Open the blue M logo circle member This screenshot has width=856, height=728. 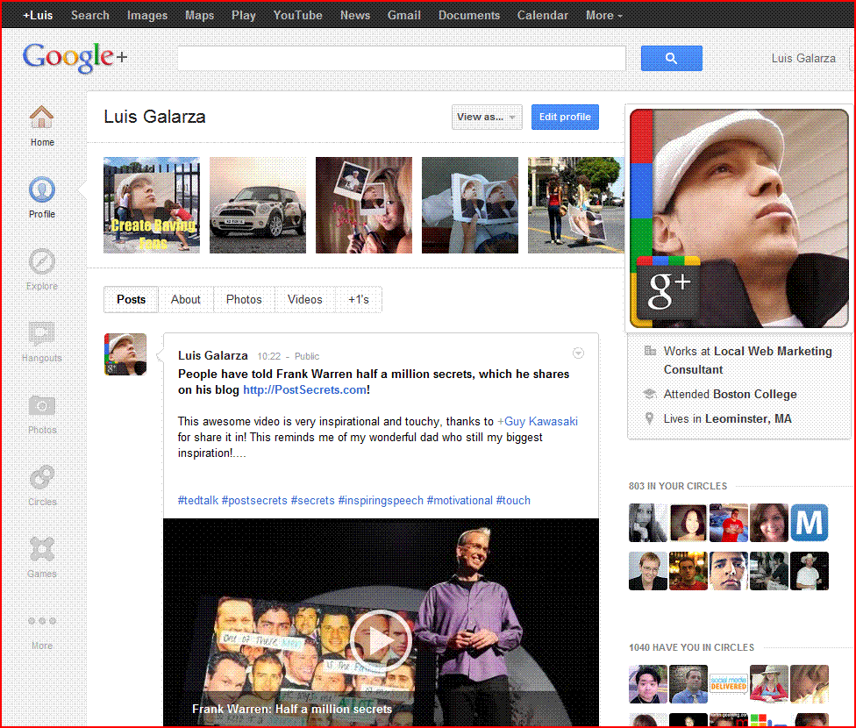coord(810,523)
